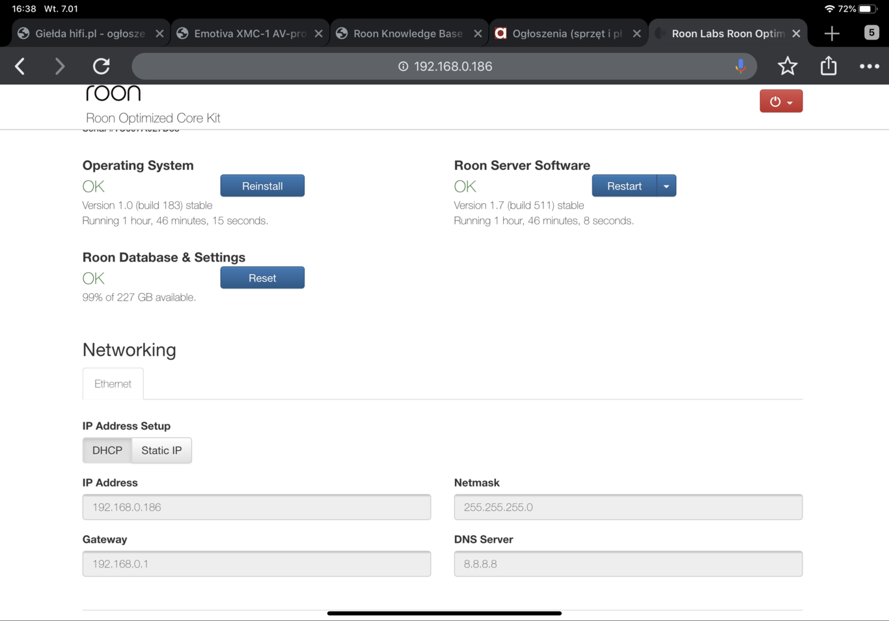Image resolution: width=889 pixels, height=621 pixels.
Task: Tap the battery indicator in status bar
Action: coord(868,9)
